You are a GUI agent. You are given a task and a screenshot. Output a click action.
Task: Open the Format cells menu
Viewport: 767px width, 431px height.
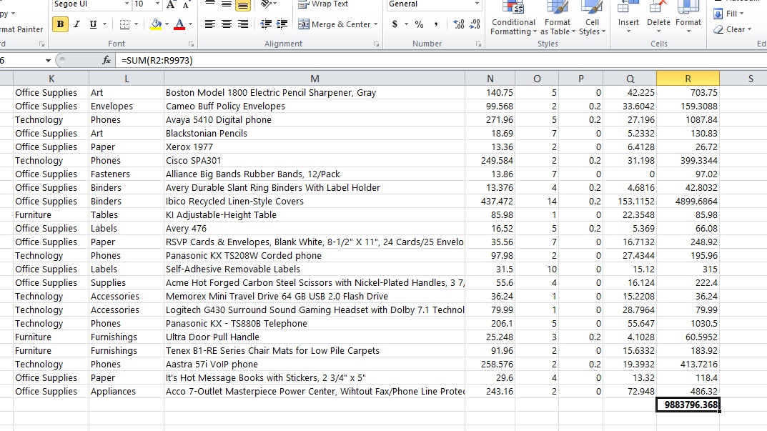688,19
